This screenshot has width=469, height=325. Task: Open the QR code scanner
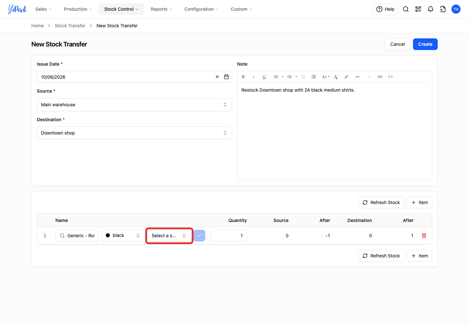pos(418,9)
